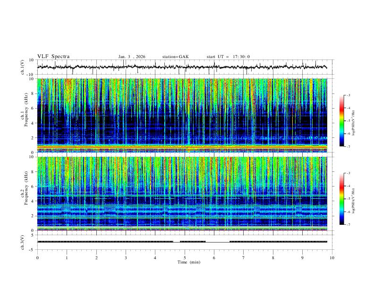Screen dimensions: 374x289
Task: Click the "Time (min)" axis label
Action: coord(189,262)
